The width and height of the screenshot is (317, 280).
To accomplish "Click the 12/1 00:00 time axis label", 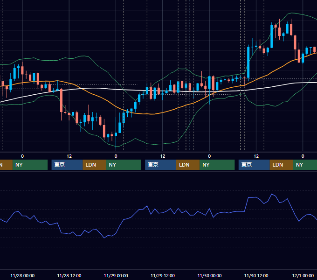I will coord(303,275).
